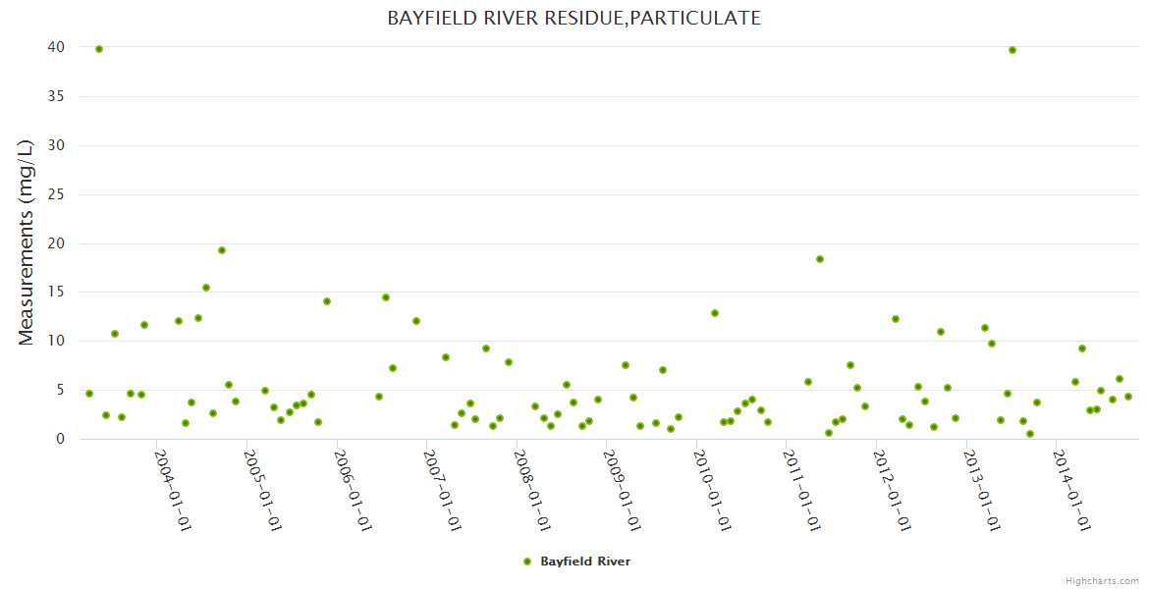Pick the point near 13 in early 2010
The image size is (1149, 589).
(715, 313)
